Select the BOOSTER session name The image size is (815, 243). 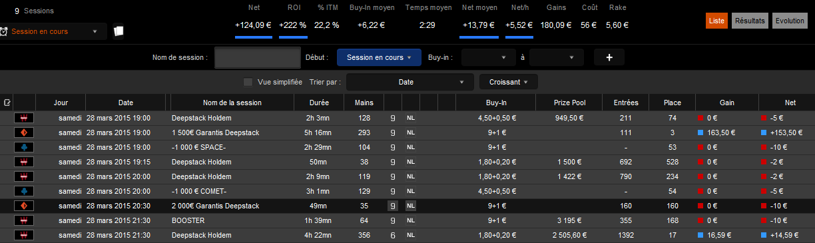188,220
